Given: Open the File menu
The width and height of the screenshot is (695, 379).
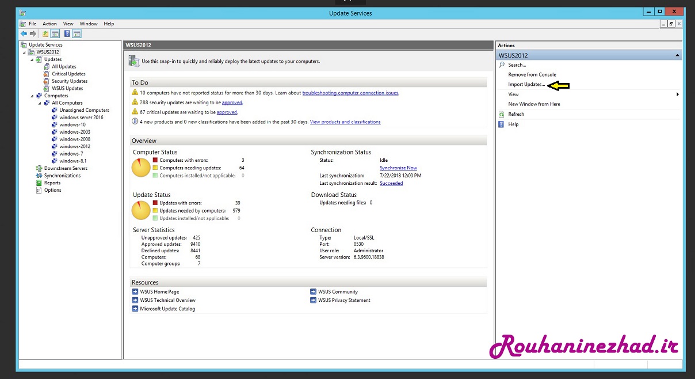Looking at the screenshot, I should [33, 24].
